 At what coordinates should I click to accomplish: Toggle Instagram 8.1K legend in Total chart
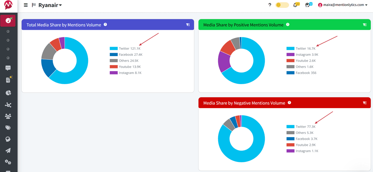click(126, 73)
